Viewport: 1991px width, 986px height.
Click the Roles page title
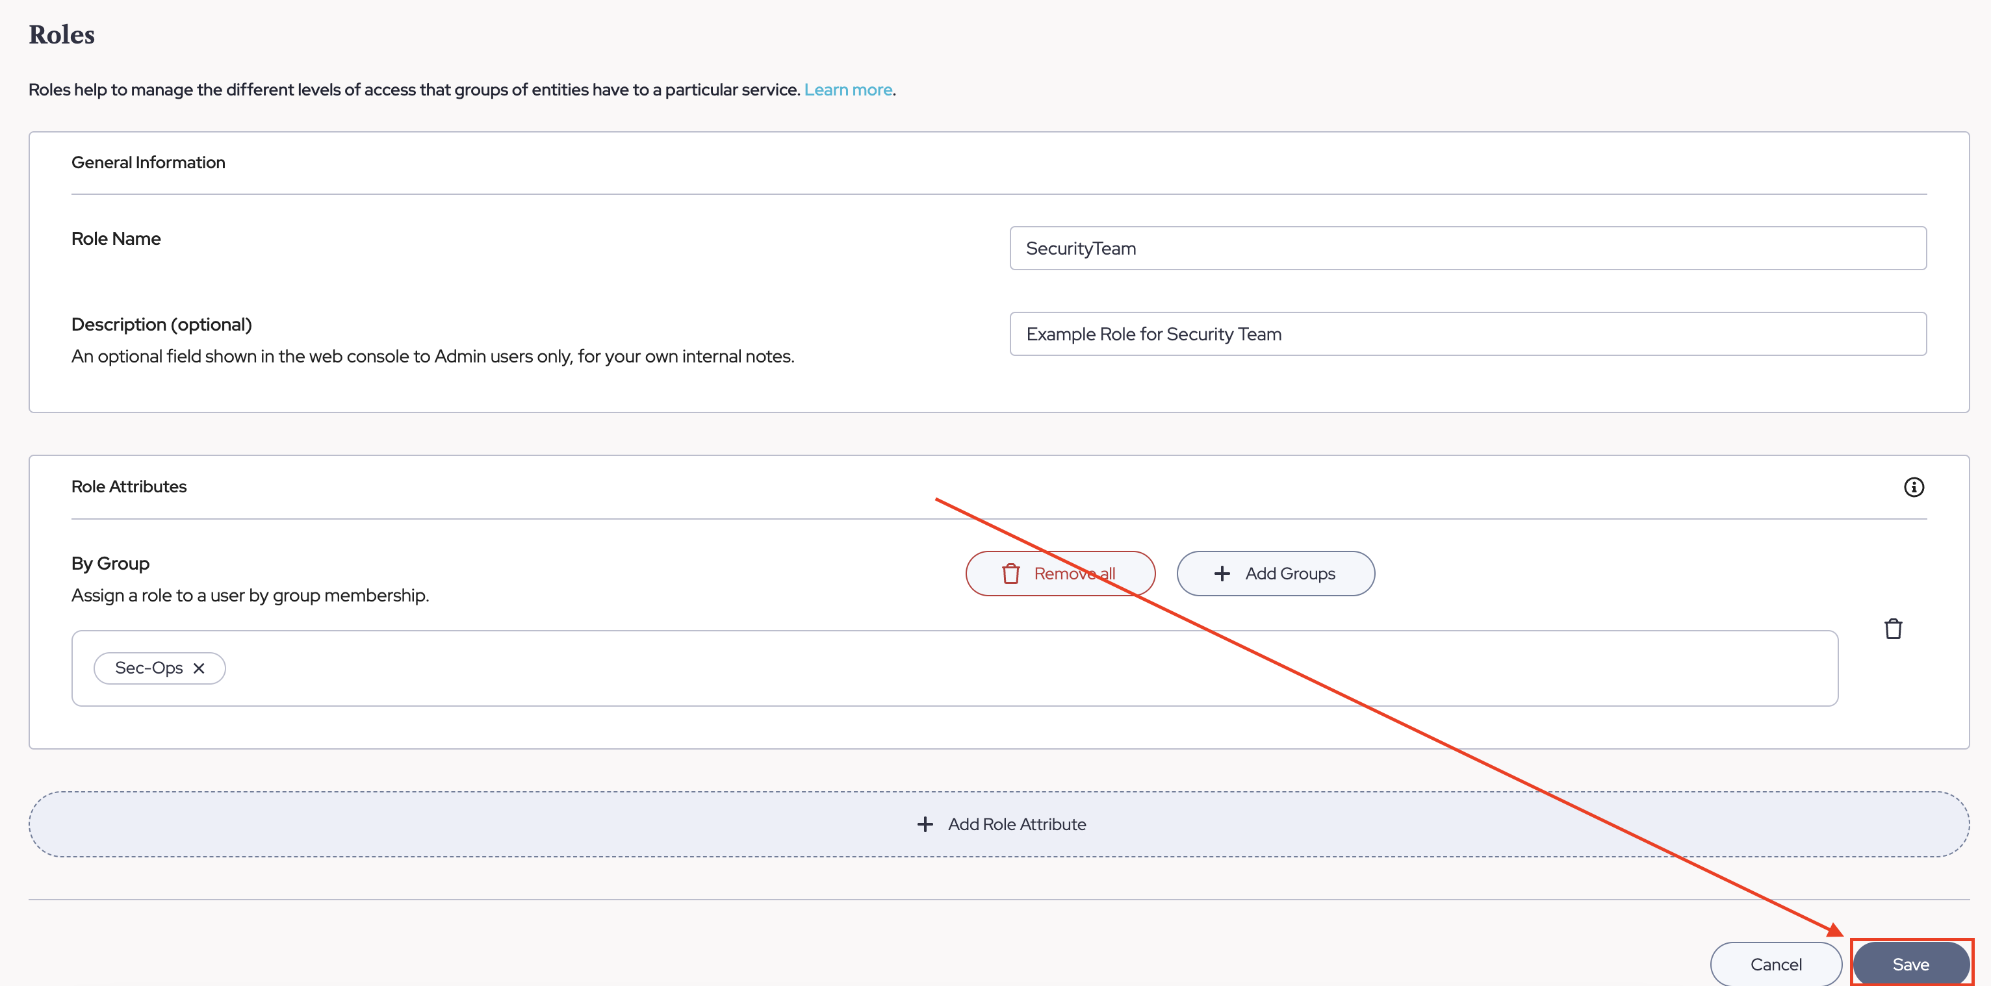click(x=62, y=35)
